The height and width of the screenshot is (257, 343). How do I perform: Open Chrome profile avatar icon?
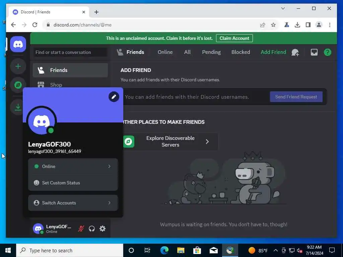319,25
